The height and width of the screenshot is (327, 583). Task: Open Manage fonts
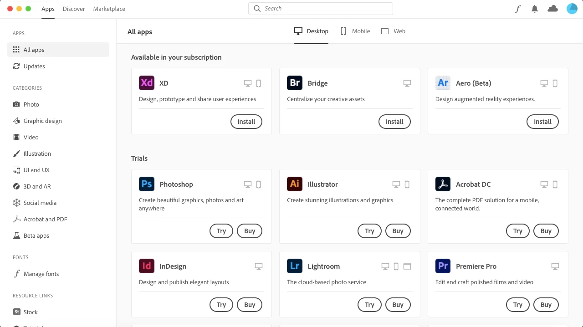58,274
